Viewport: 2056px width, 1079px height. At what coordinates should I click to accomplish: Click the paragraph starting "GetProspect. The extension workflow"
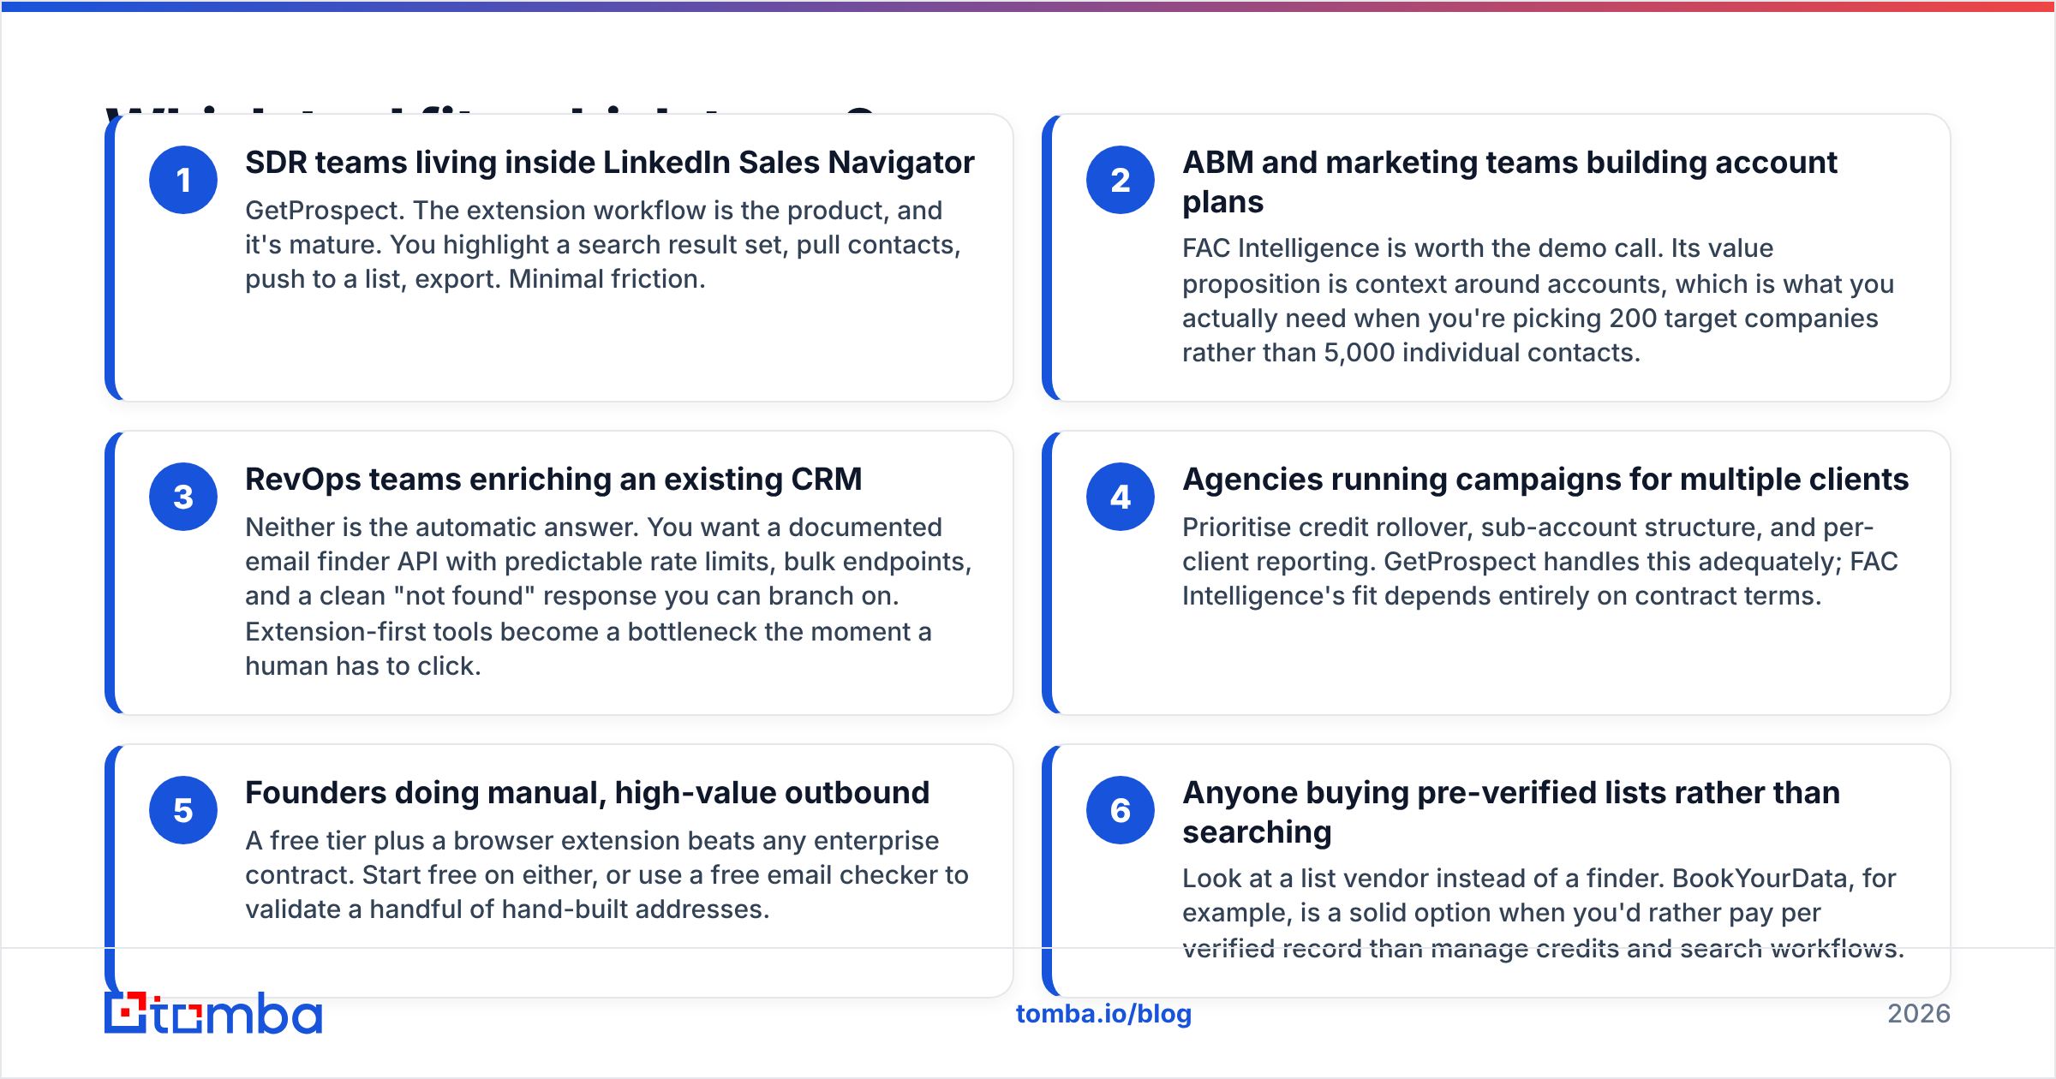point(603,245)
